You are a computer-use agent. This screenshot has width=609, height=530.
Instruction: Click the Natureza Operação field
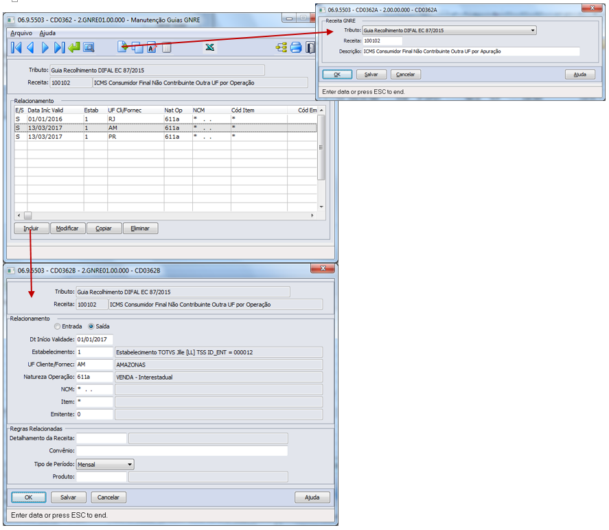click(x=94, y=377)
